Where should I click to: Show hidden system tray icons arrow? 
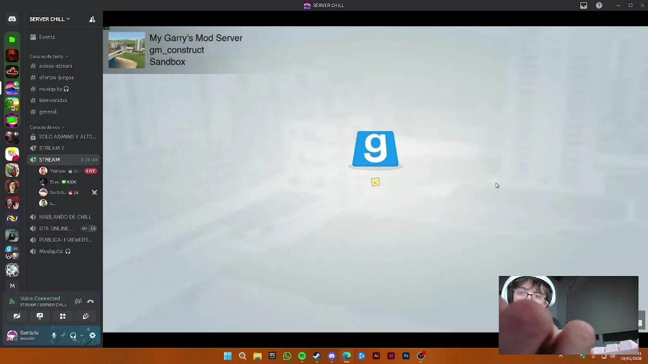click(x=560, y=356)
